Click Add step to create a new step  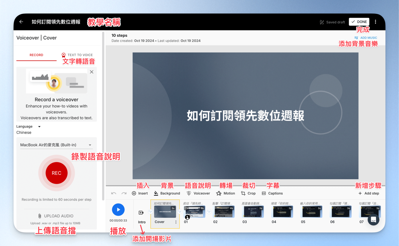pyautogui.click(x=369, y=193)
